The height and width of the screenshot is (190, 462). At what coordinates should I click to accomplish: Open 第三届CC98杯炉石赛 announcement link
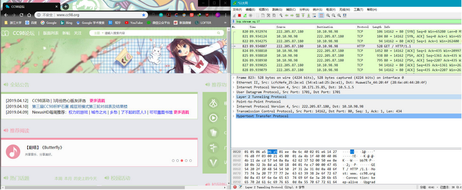[80, 106]
